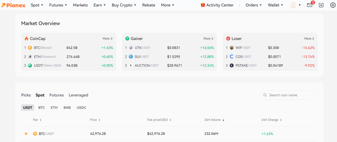Go to Markets page
Image resolution: width=337 pixels, height=142 pixels.
tap(80, 5)
